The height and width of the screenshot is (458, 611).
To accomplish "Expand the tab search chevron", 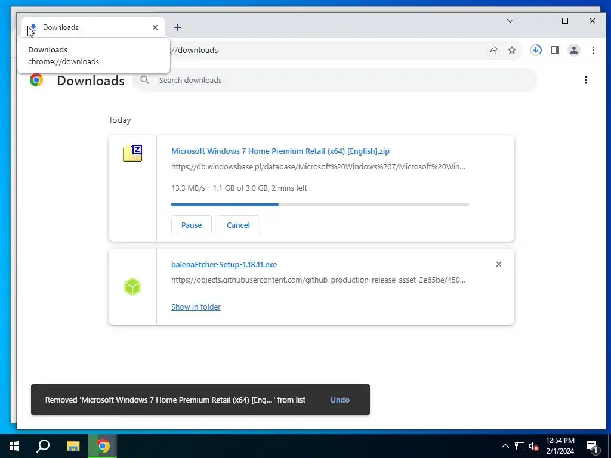I will (x=510, y=21).
